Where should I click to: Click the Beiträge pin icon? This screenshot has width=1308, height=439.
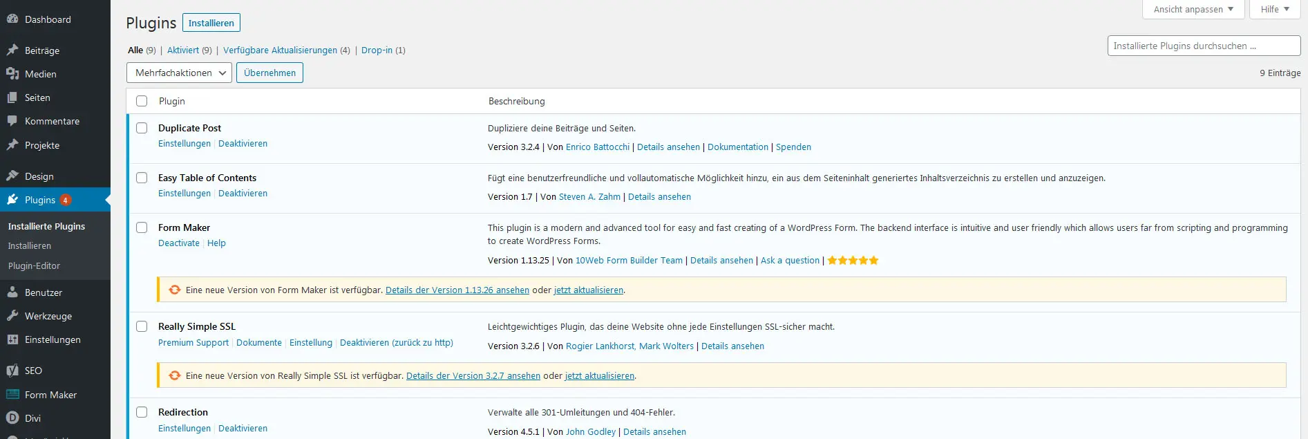pyautogui.click(x=12, y=50)
